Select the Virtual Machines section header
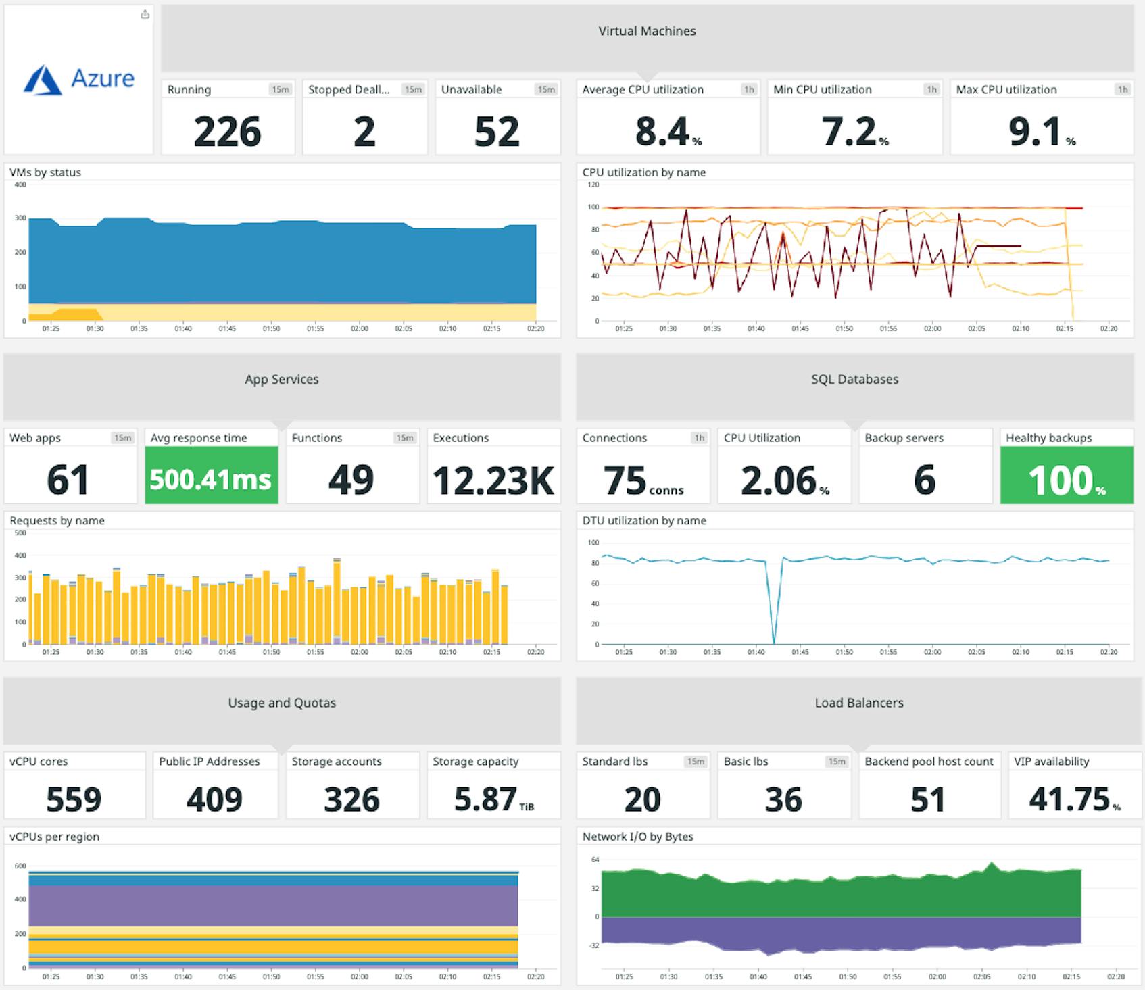Screen dimensions: 1145x990 pyautogui.click(x=647, y=31)
